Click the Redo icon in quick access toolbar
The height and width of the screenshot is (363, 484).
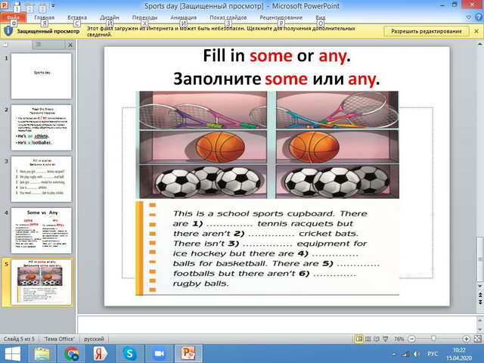coord(42,5)
